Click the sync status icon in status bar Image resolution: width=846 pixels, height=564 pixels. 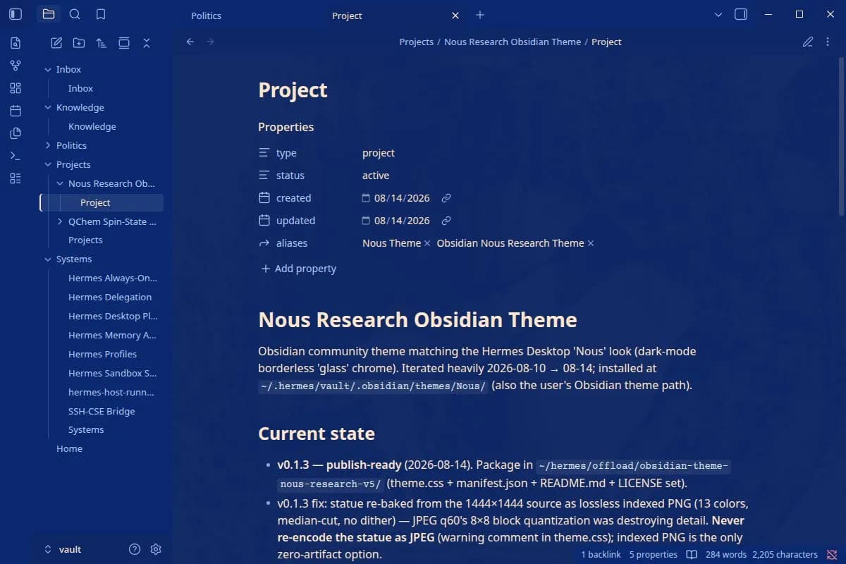click(x=833, y=555)
